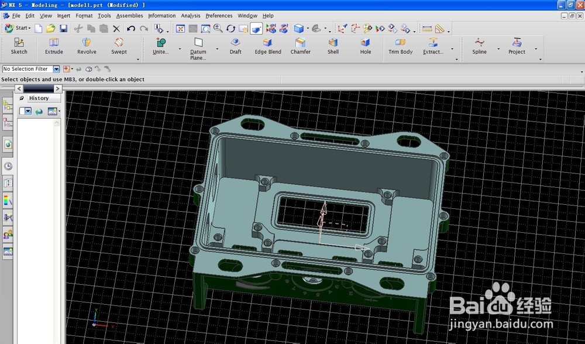
Task: Switch to the History clock sidebar tab
Action: pos(8,166)
